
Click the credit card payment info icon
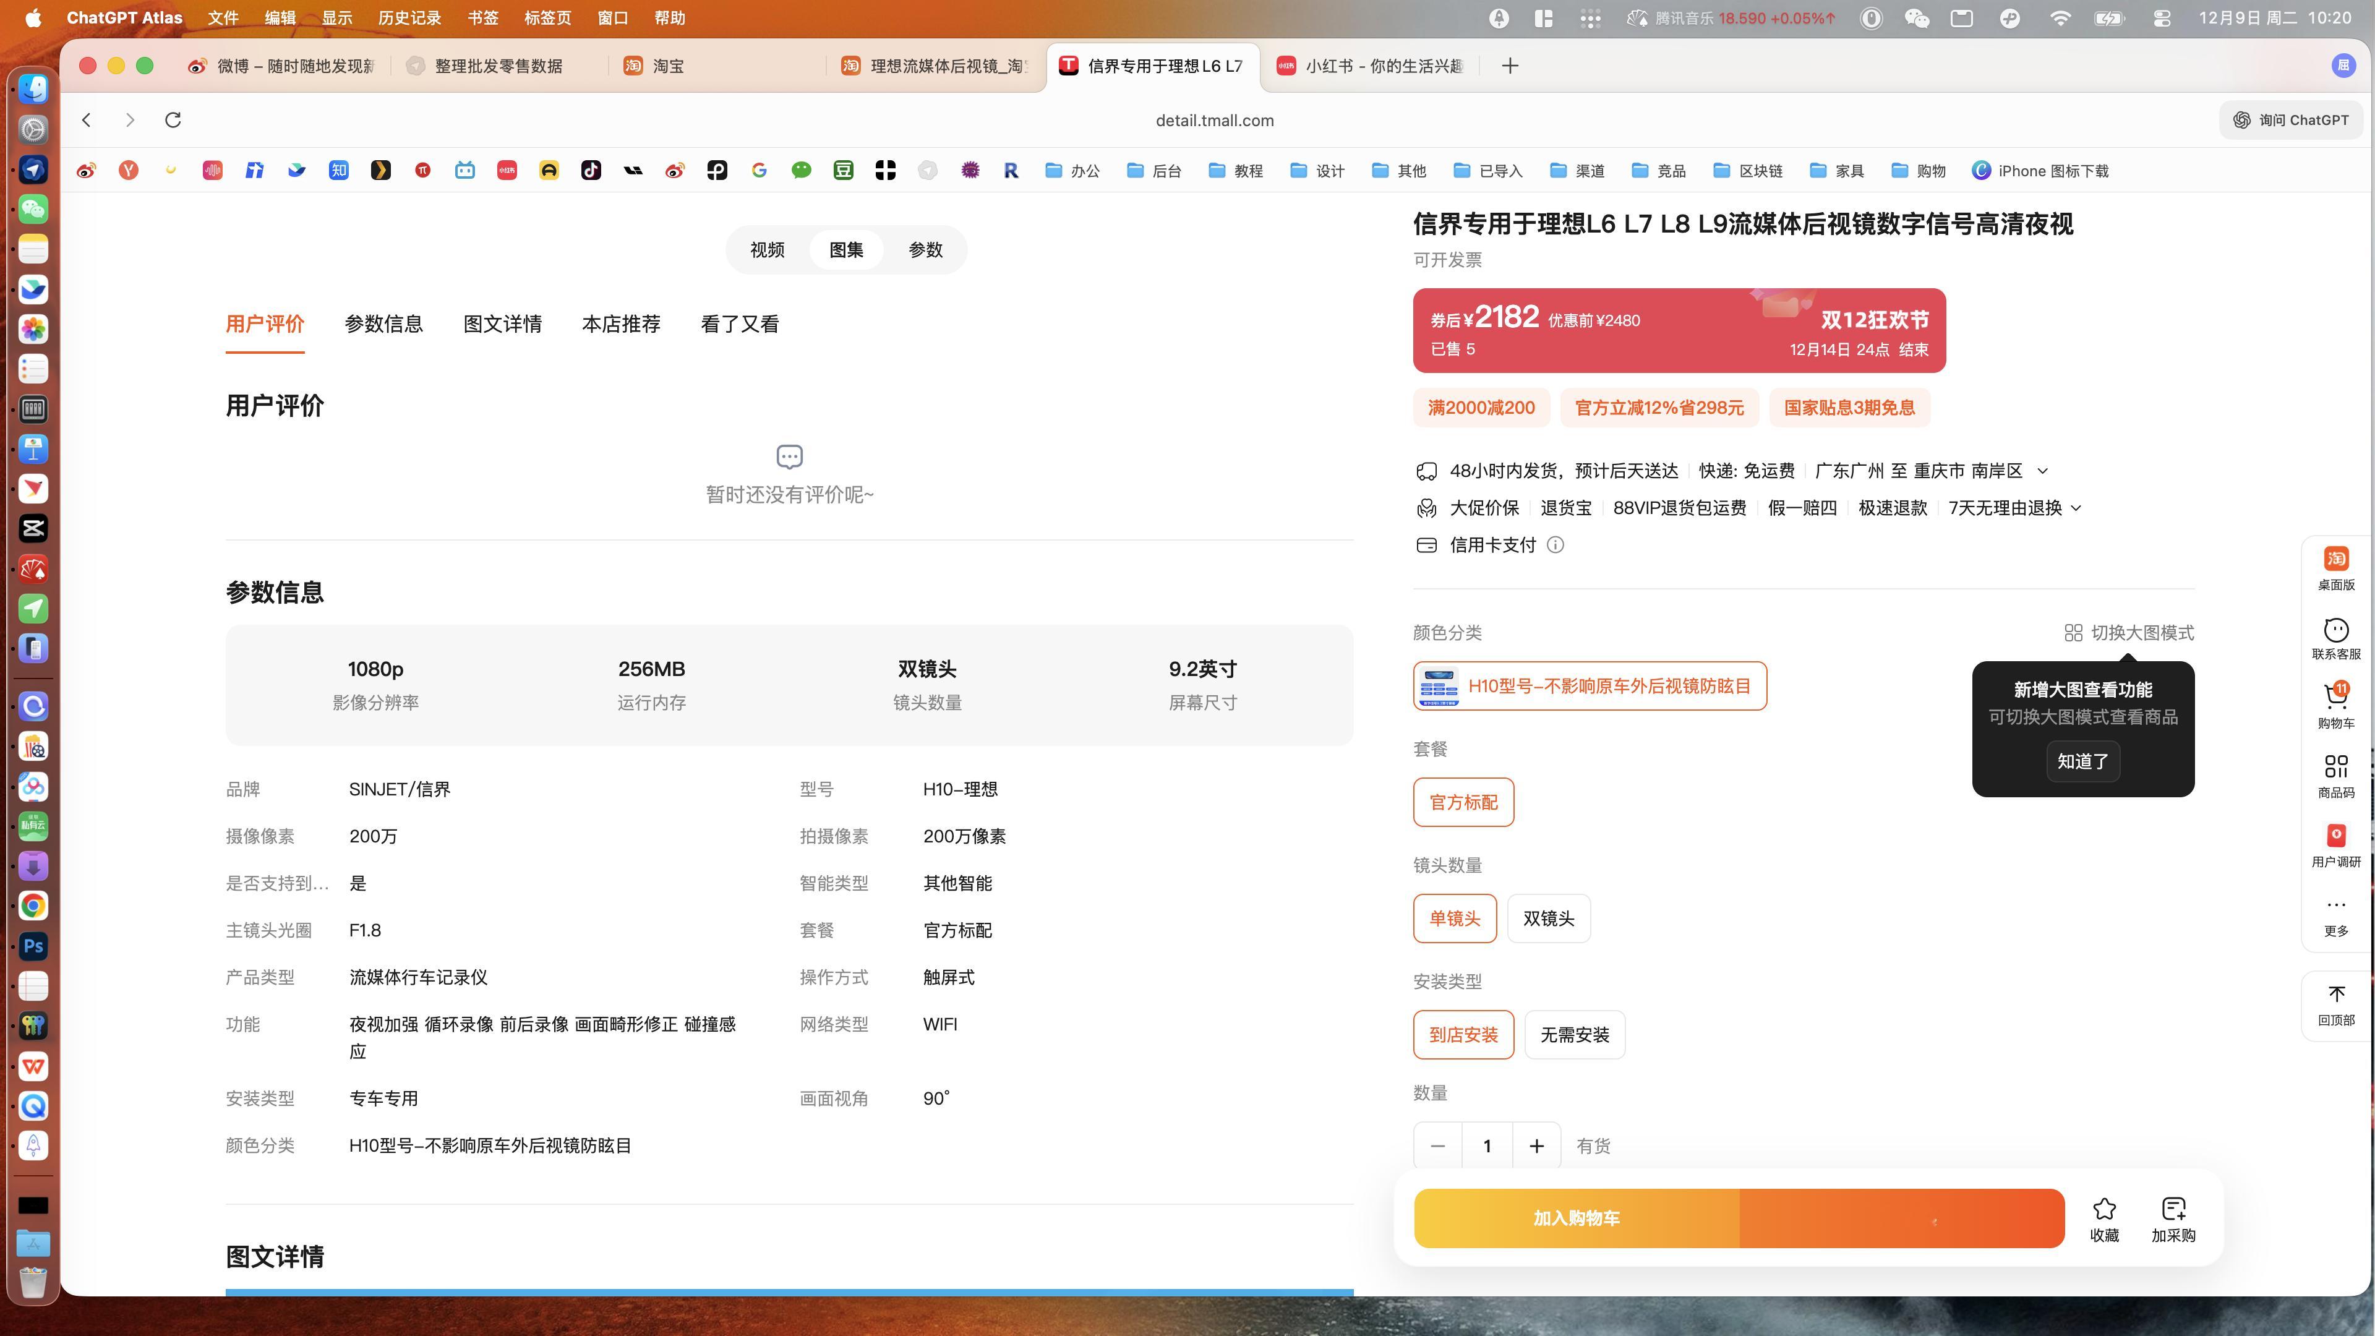click(x=1556, y=545)
